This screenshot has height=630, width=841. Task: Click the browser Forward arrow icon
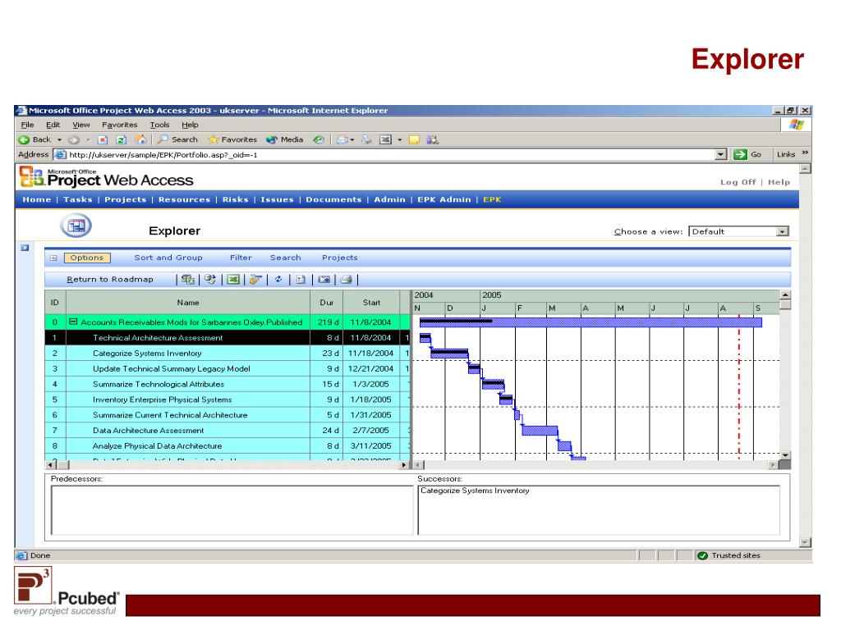pos(73,139)
